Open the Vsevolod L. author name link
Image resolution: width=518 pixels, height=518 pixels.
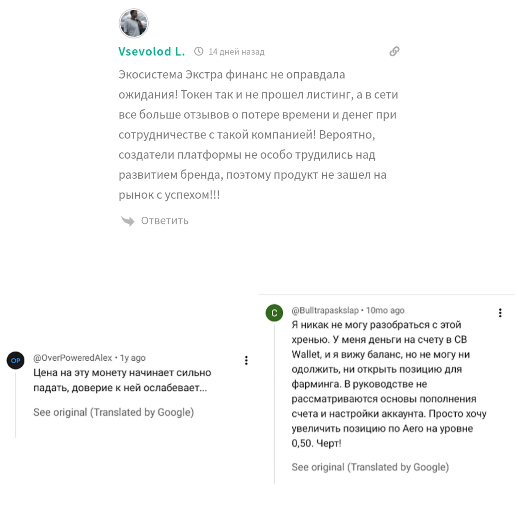click(152, 51)
